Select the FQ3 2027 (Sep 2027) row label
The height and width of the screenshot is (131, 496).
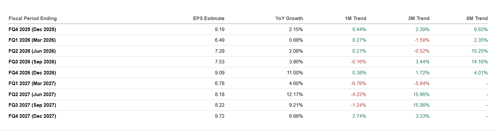(32, 105)
